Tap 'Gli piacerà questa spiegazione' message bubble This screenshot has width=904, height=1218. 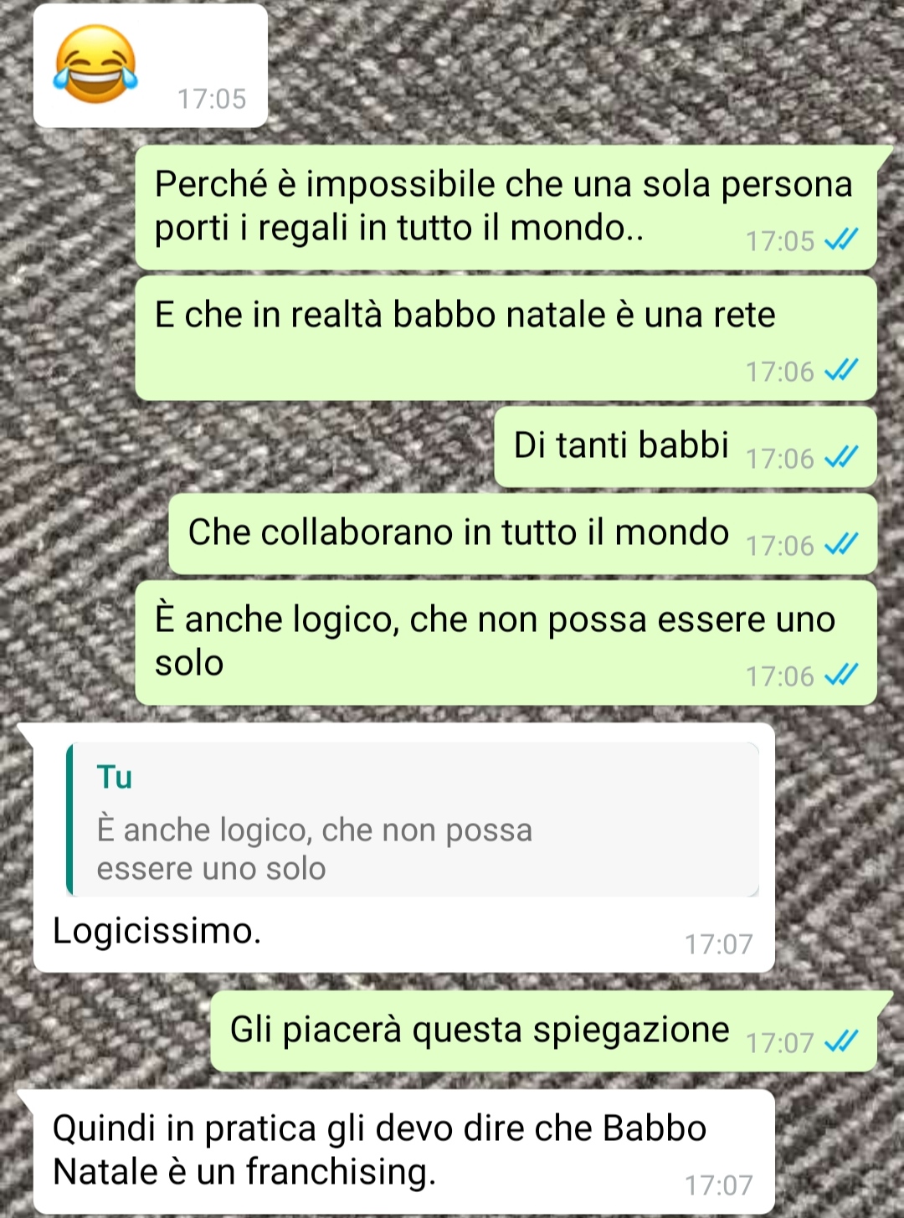[x=543, y=1031]
